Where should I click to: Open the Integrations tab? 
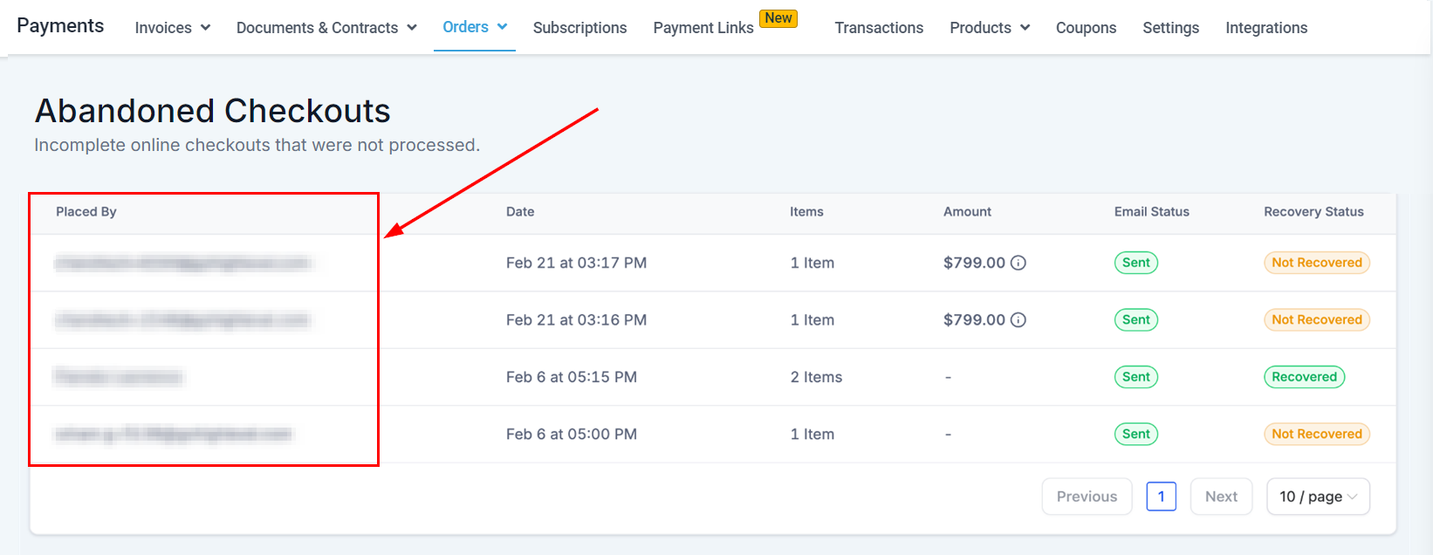1265,28
